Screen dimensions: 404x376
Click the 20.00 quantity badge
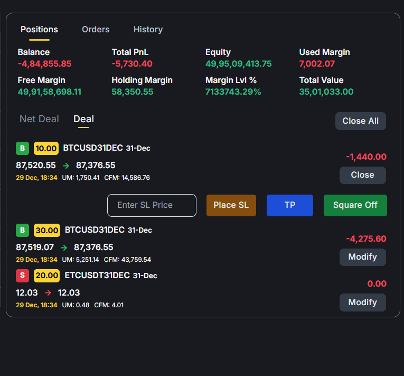[x=47, y=276]
